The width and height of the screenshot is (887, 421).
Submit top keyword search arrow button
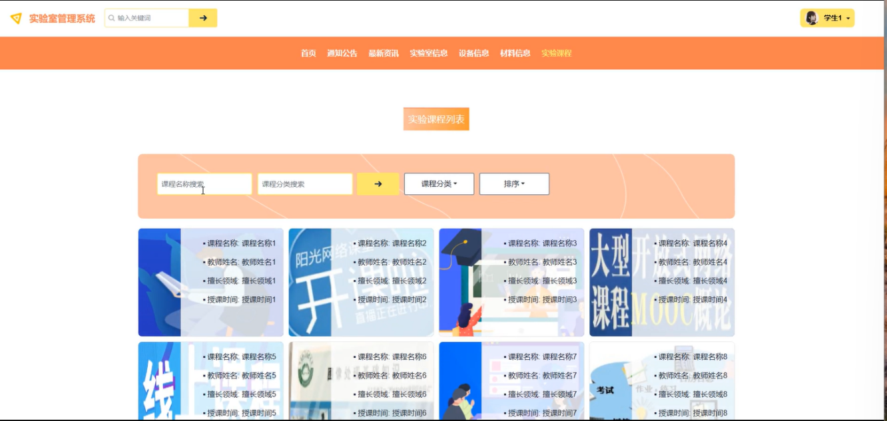point(203,18)
